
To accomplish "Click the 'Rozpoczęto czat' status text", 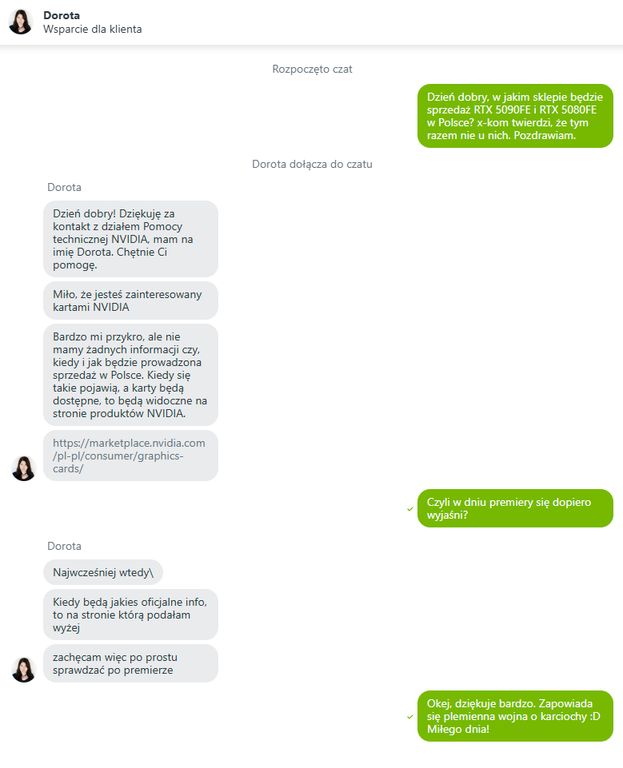I will point(312,69).
